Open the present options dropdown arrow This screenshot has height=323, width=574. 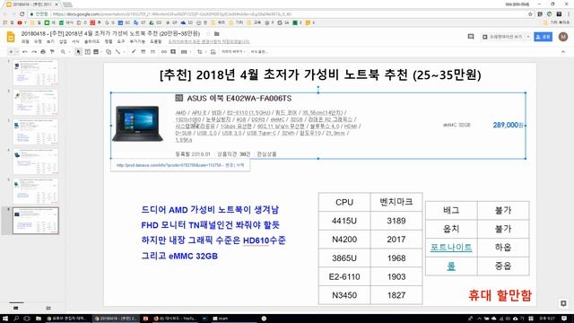[x=528, y=37]
